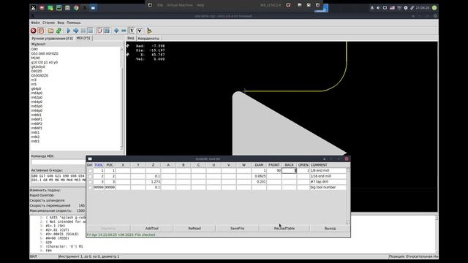Select the Вид preview tab
The height and width of the screenshot is (263, 468).
click(x=131, y=38)
